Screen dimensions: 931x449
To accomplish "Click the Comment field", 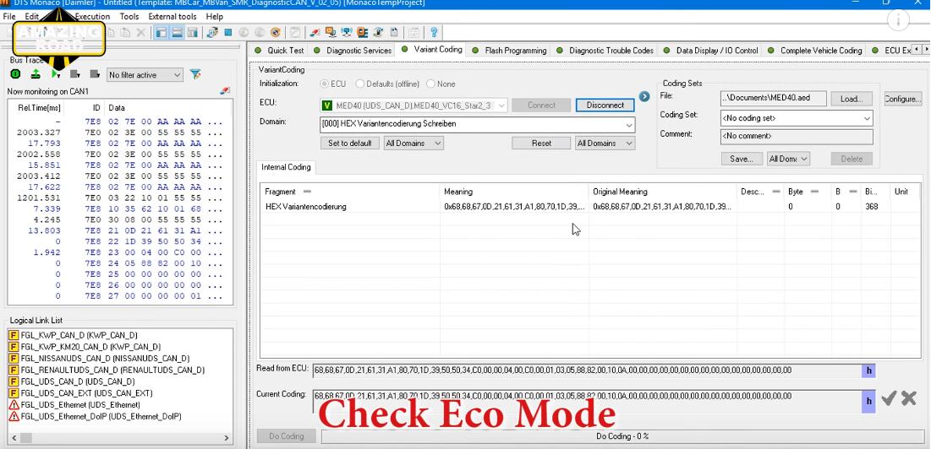I will [x=797, y=136].
